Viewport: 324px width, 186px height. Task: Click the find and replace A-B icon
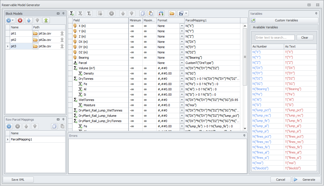[161, 13]
